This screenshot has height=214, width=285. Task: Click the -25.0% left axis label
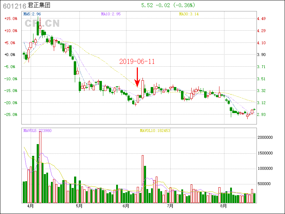[10, 114]
